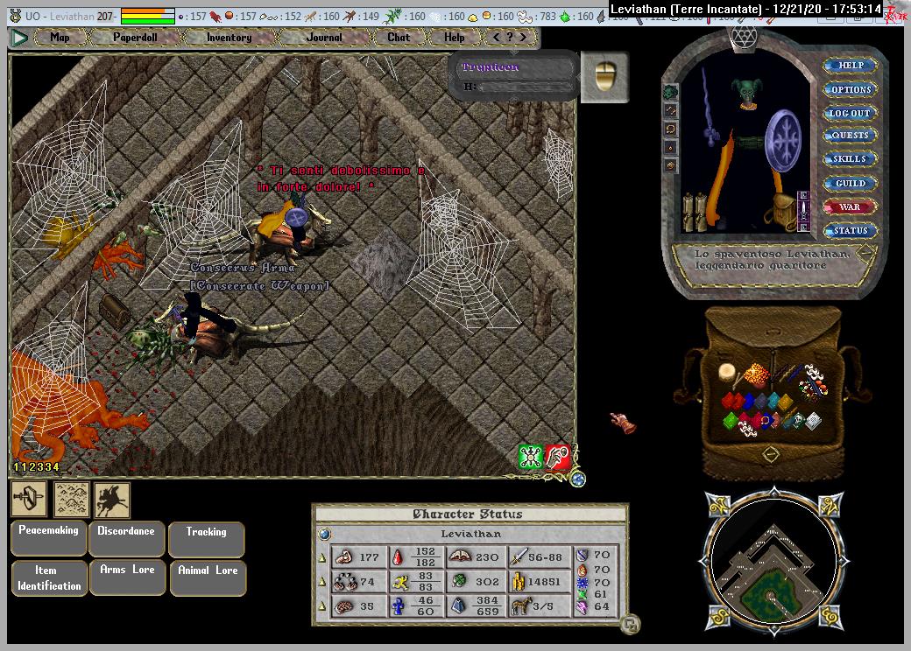Click the diamond latch on the open backpack
This screenshot has width=911, height=651.
(x=770, y=454)
